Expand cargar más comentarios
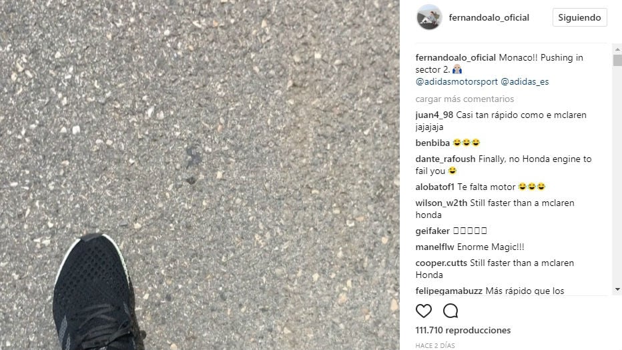Viewport: 622px width, 350px height. click(464, 99)
